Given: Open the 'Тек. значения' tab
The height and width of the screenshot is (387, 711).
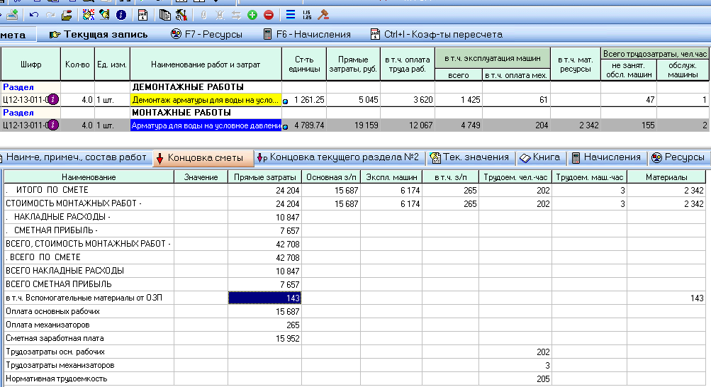Looking at the screenshot, I should [x=470, y=157].
